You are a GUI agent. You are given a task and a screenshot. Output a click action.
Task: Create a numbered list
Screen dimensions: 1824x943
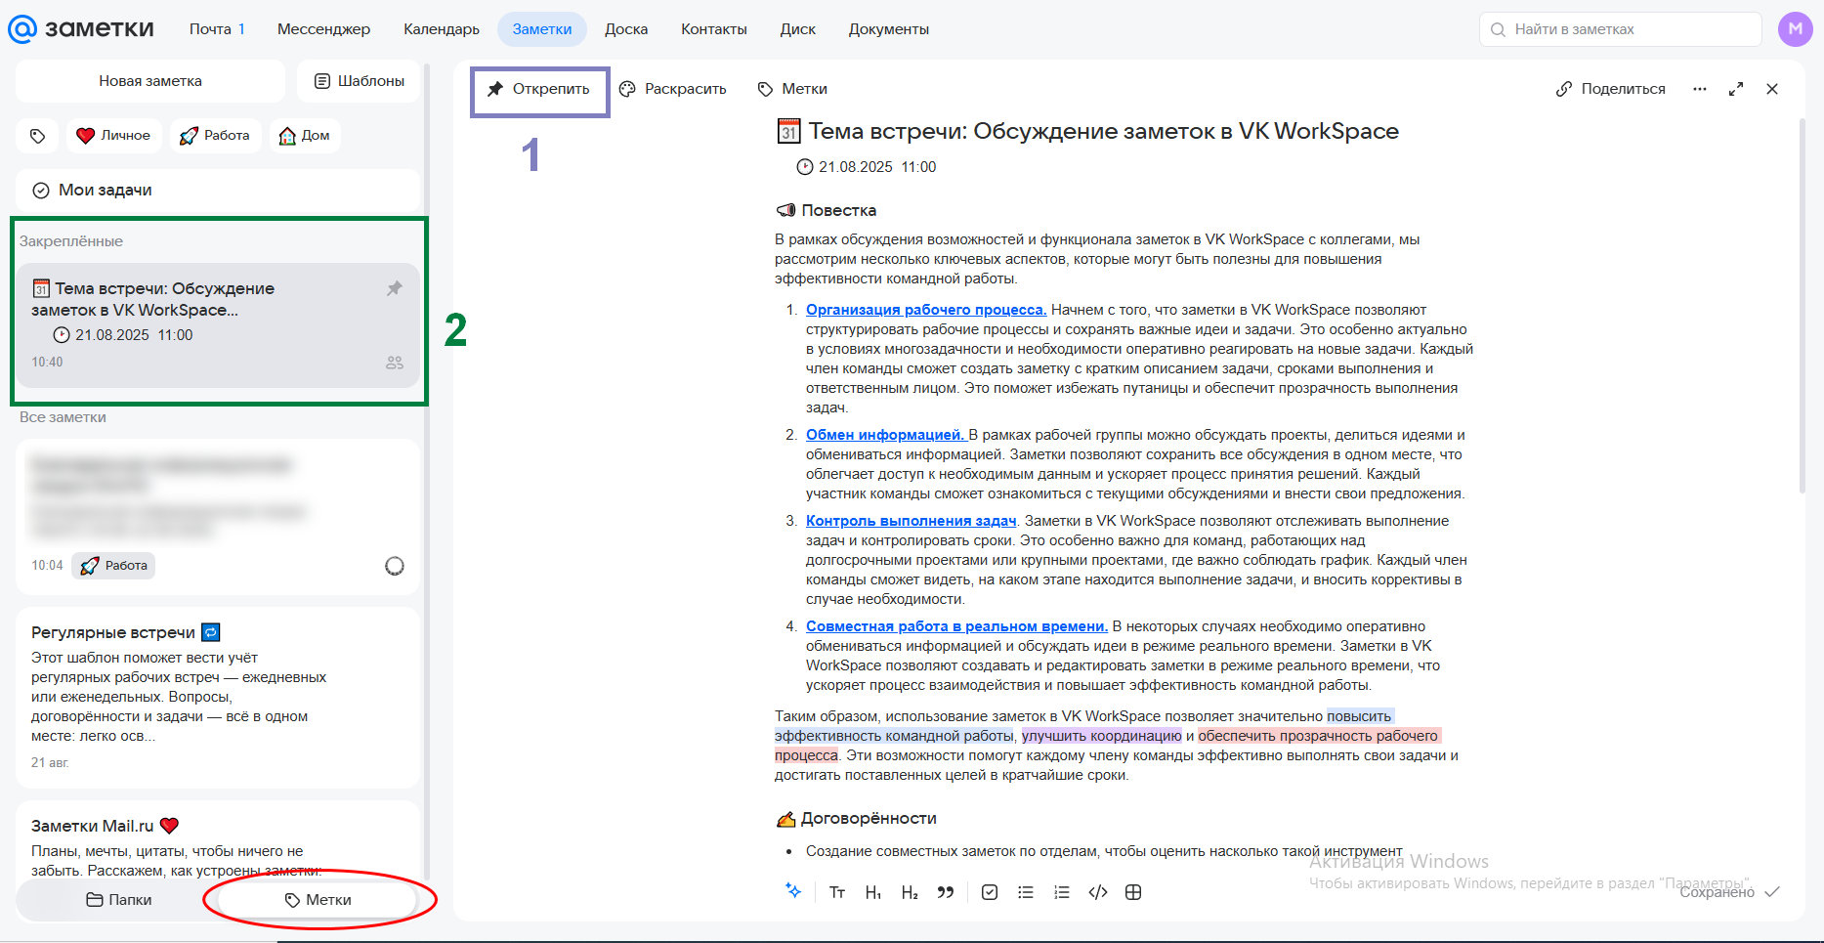click(1061, 892)
